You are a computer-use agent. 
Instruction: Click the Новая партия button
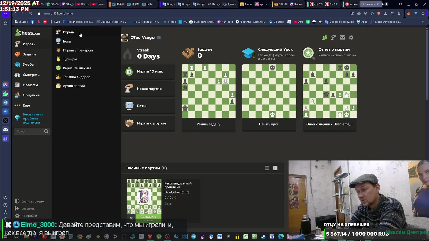click(148, 89)
